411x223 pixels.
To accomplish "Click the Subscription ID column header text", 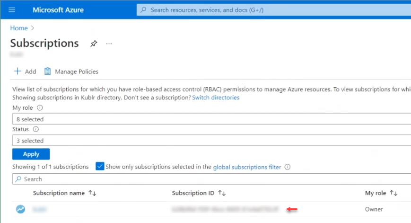I will [193, 193].
